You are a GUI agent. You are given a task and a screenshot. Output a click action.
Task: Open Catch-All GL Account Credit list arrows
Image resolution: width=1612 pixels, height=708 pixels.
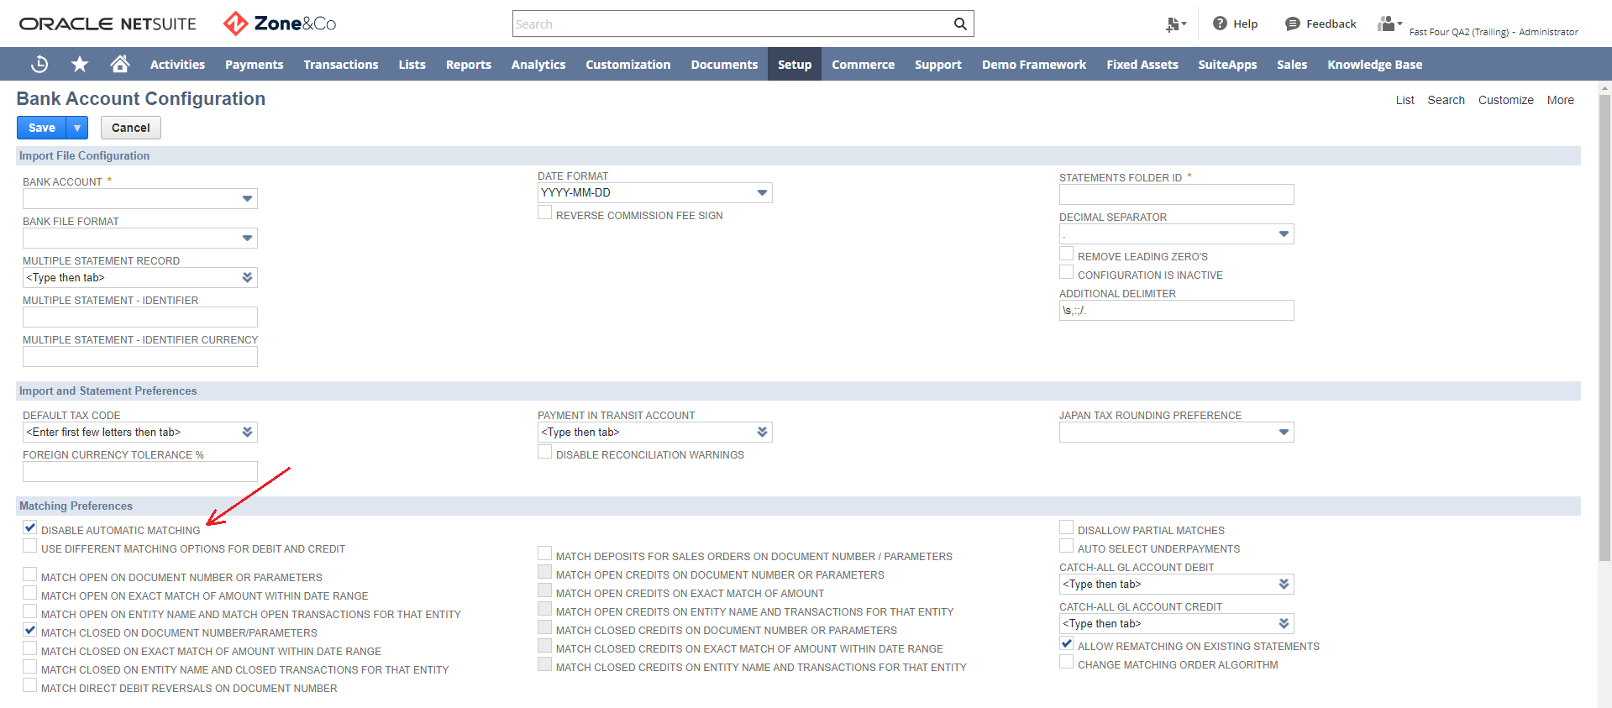[x=1284, y=624]
